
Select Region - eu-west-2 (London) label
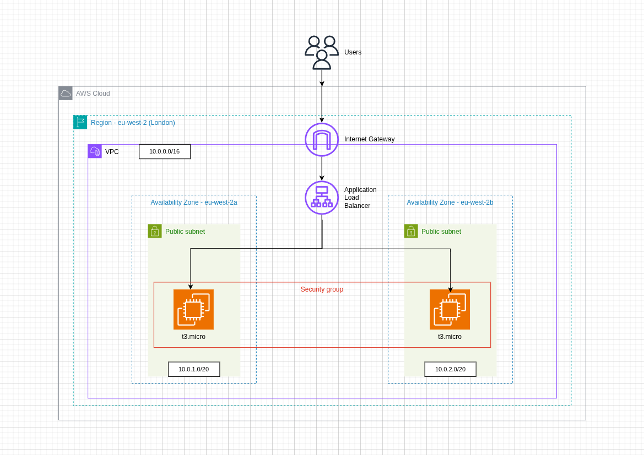click(133, 123)
